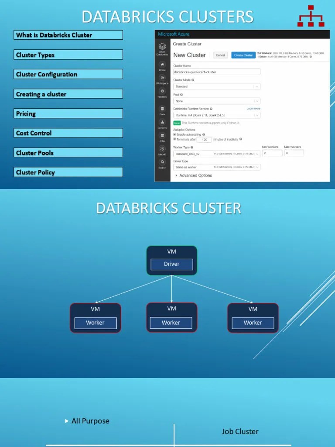Click the Autopilot Options label
Image resolution: width=335 pixels, height=447 pixels.
[185, 130]
